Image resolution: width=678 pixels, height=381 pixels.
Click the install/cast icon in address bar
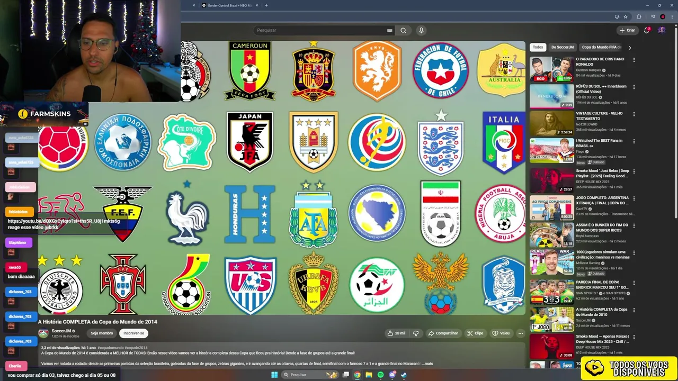tap(617, 16)
